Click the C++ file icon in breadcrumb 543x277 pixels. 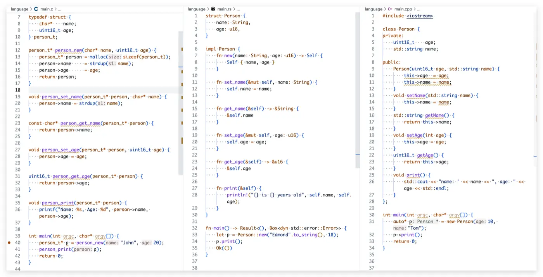[x=390, y=9]
